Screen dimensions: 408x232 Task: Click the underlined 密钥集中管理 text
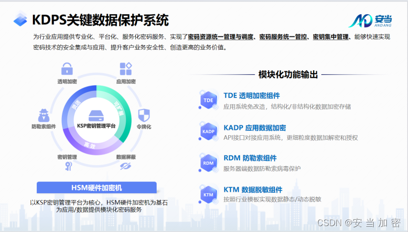331,37
